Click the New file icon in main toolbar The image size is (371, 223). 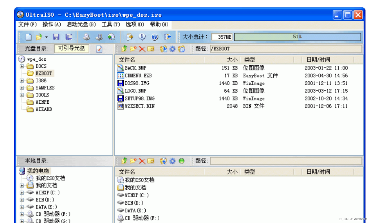[x=28, y=37]
